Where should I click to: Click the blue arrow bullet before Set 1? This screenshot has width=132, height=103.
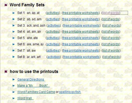[x=14, y=13]
